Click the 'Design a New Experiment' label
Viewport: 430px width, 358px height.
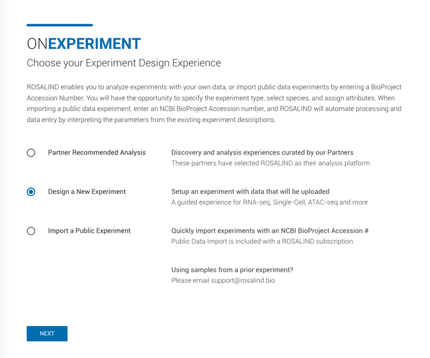[x=87, y=192]
